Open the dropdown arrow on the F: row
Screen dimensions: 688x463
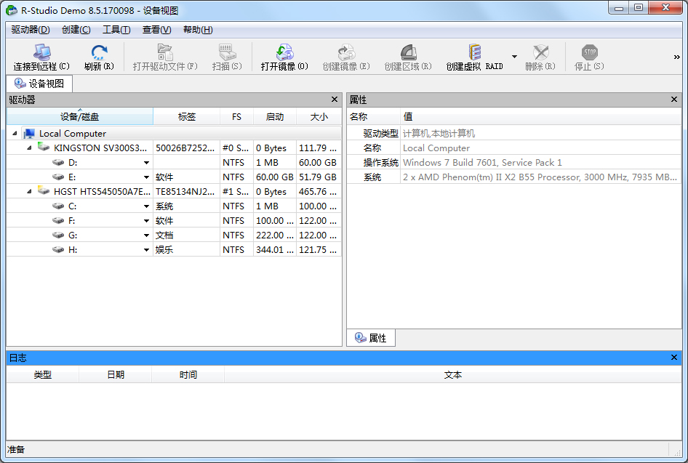pyautogui.click(x=147, y=220)
